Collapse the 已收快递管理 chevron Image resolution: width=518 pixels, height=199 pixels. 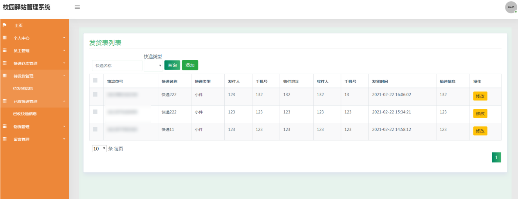[x=64, y=101]
